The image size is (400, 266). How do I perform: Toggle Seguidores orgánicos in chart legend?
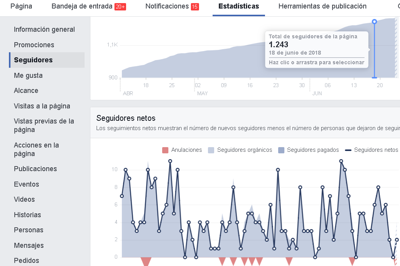point(240,150)
